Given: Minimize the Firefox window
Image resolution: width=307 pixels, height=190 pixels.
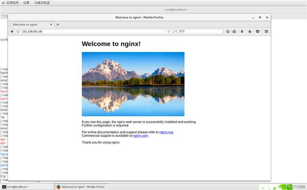Looking at the screenshot, I should 253,18.
